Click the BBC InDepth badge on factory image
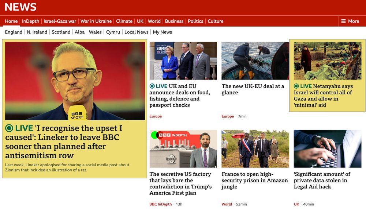Viewport: 366px width, 209px height. point(173,135)
